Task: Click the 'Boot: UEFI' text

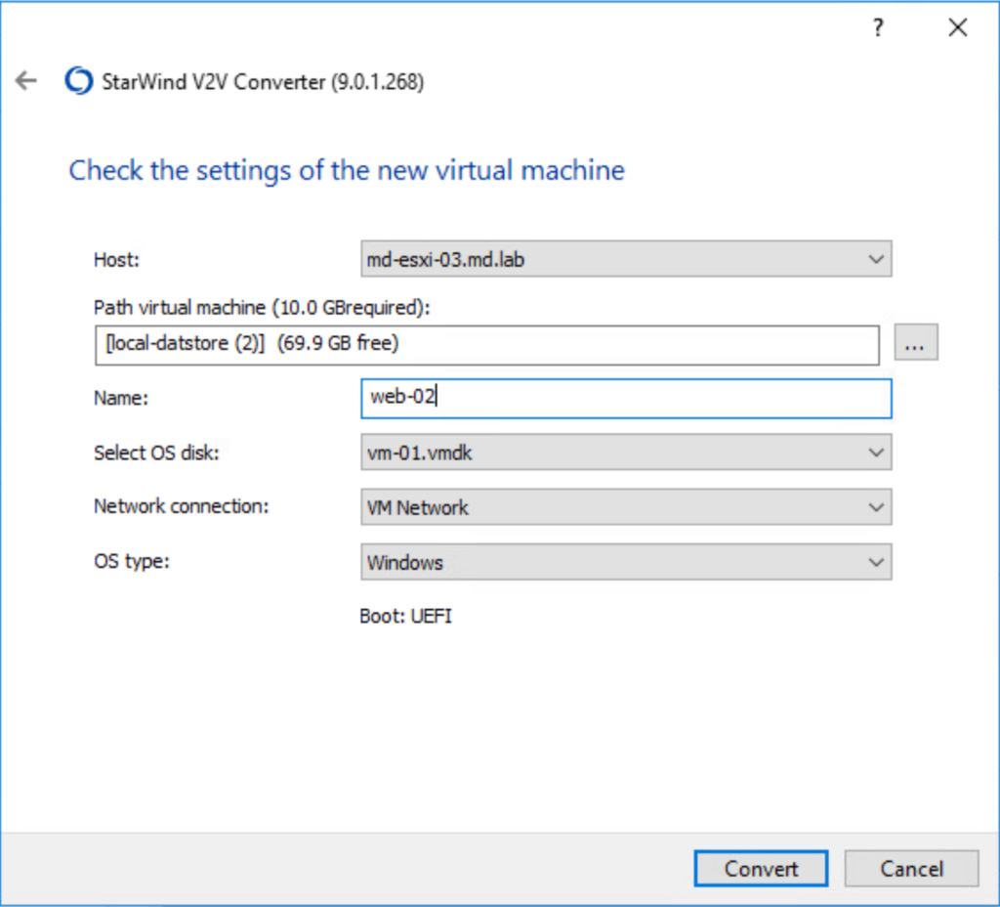Action: click(405, 616)
